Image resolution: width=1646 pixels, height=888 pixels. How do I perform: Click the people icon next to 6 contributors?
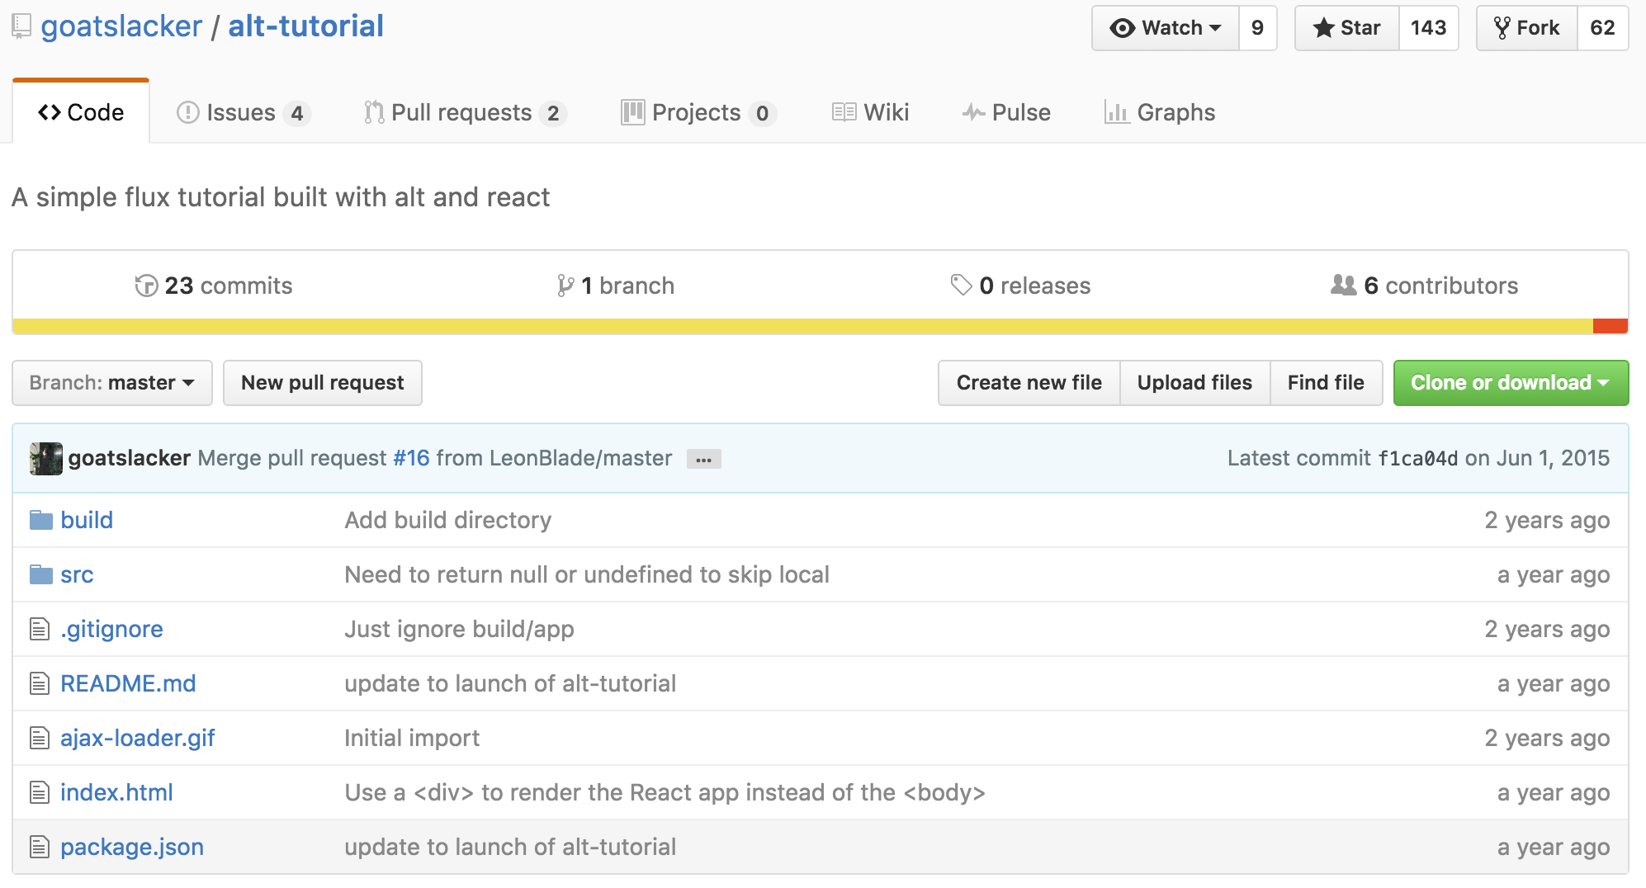pyautogui.click(x=1343, y=285)
